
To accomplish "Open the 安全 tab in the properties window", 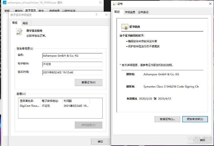I will click(x=41, y=11).
